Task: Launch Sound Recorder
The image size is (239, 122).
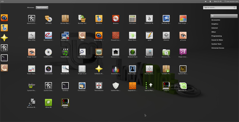Action: pos(116,69)
